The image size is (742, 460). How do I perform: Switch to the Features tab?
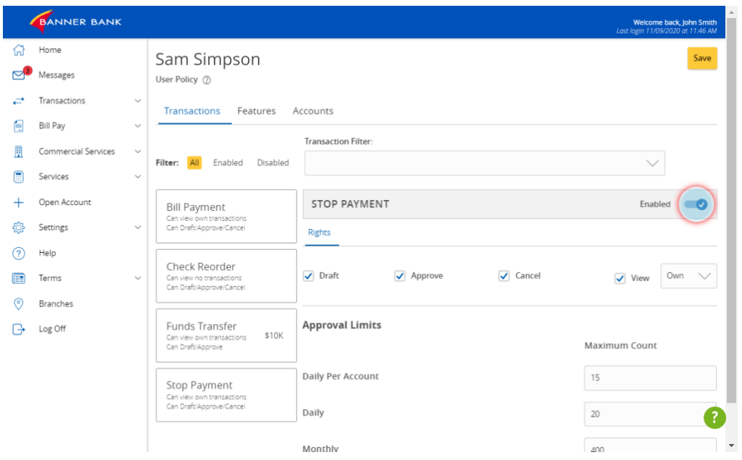click(257, 111)
